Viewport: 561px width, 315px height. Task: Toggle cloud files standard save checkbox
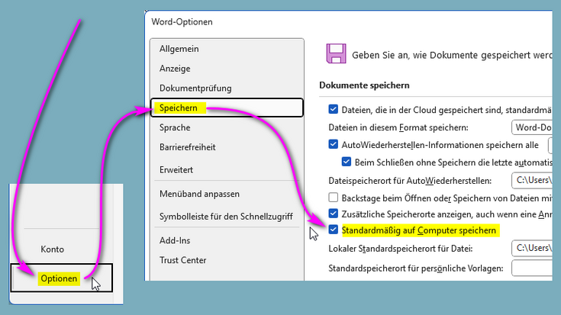tap(333, 109)
